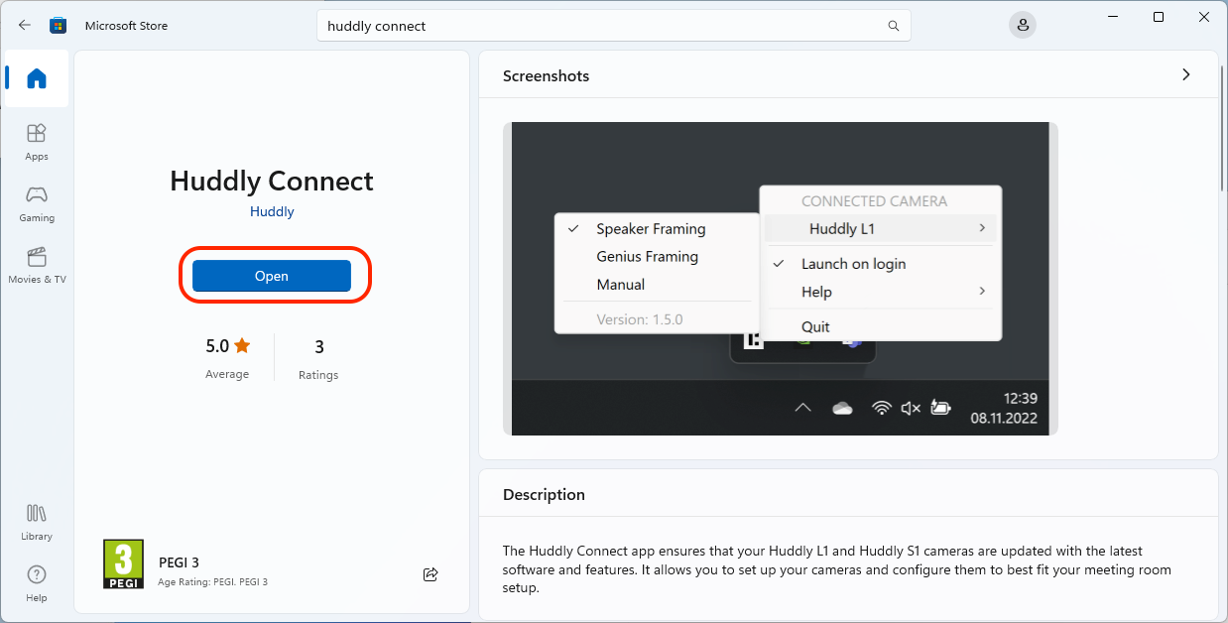Go back with the back arrow
Image resolution: width=1228 pixels, height=623 pixels.
coord(25,26)
